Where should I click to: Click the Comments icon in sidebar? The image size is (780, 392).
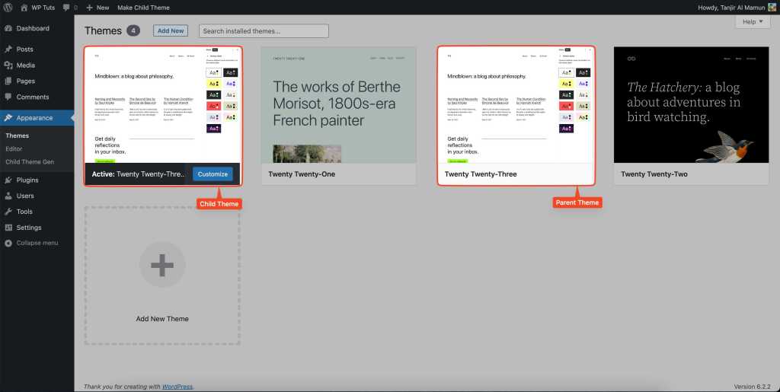pyautogui.click(x=8, y=97)
